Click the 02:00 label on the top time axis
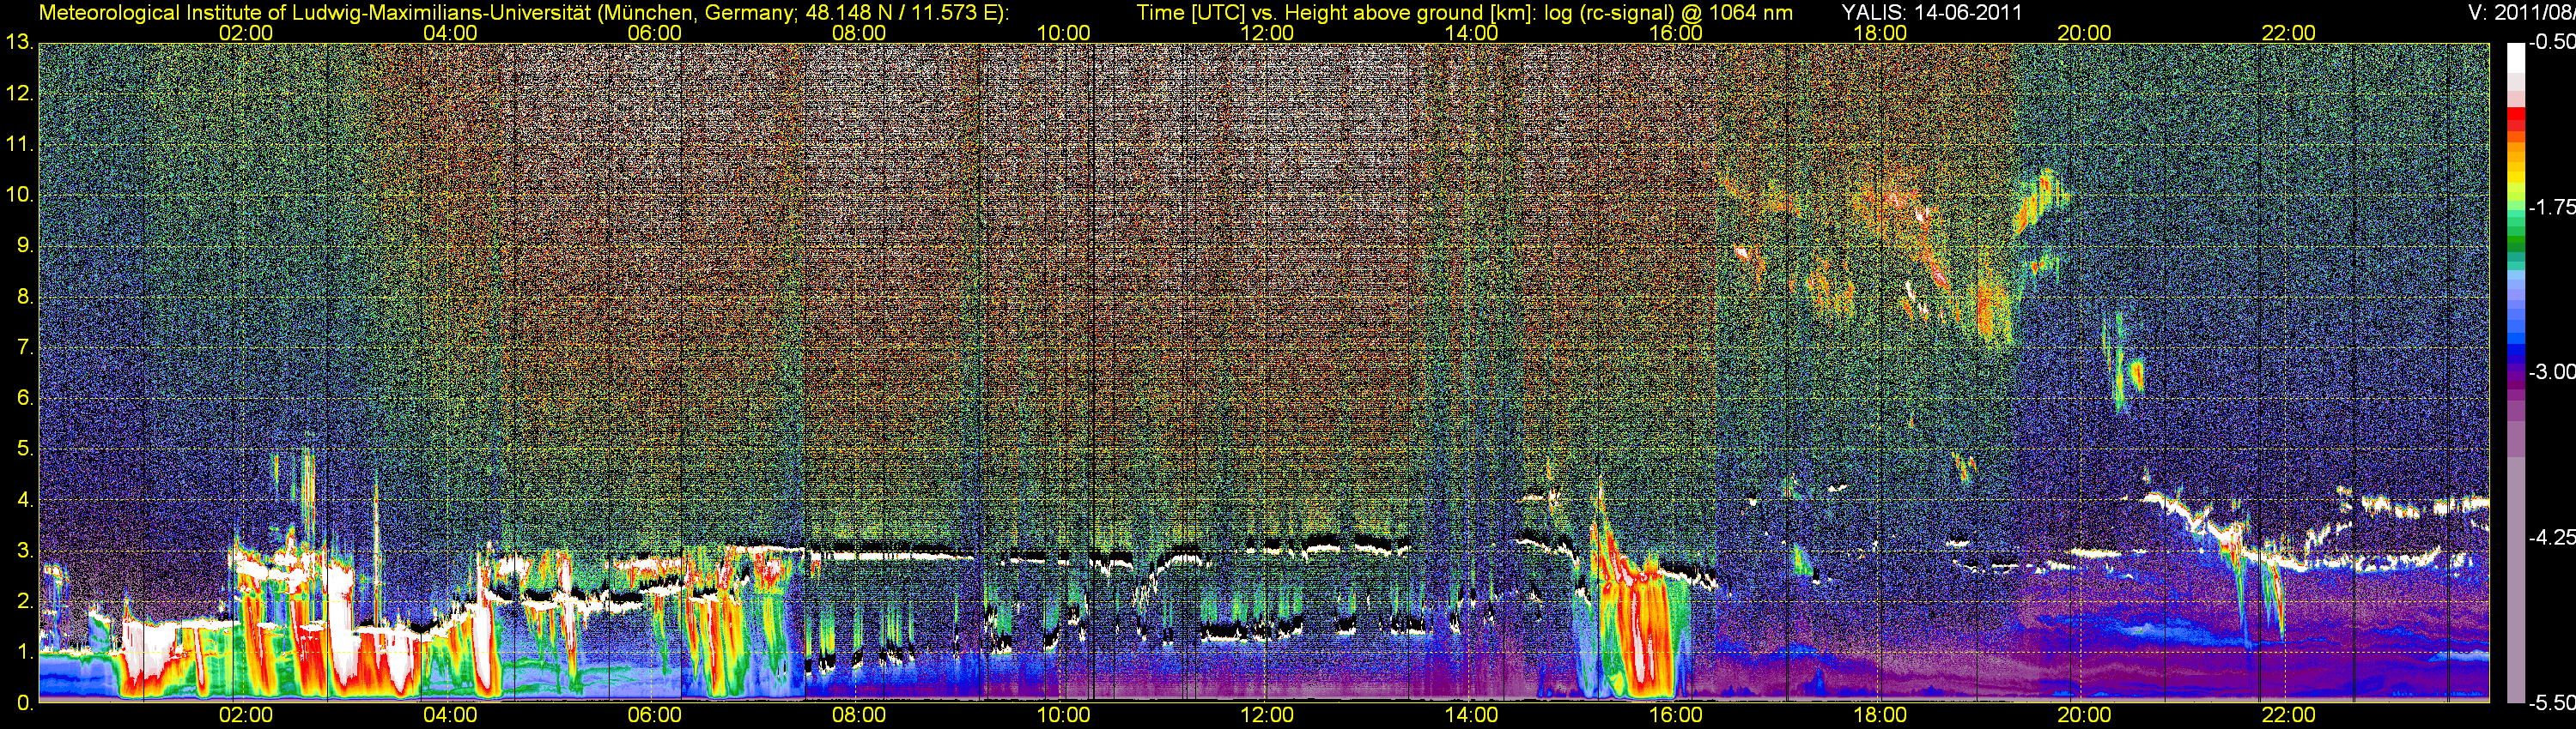 point(246,33)
